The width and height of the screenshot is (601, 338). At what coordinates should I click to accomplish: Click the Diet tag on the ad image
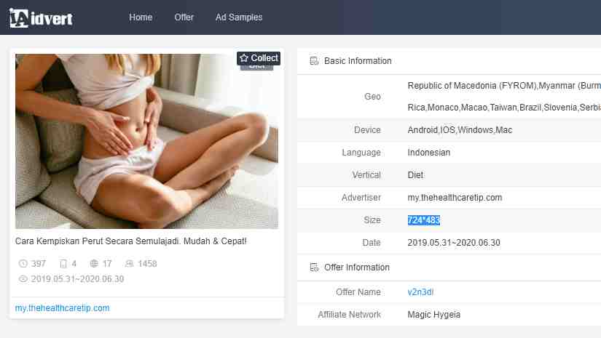coord(256,68)
